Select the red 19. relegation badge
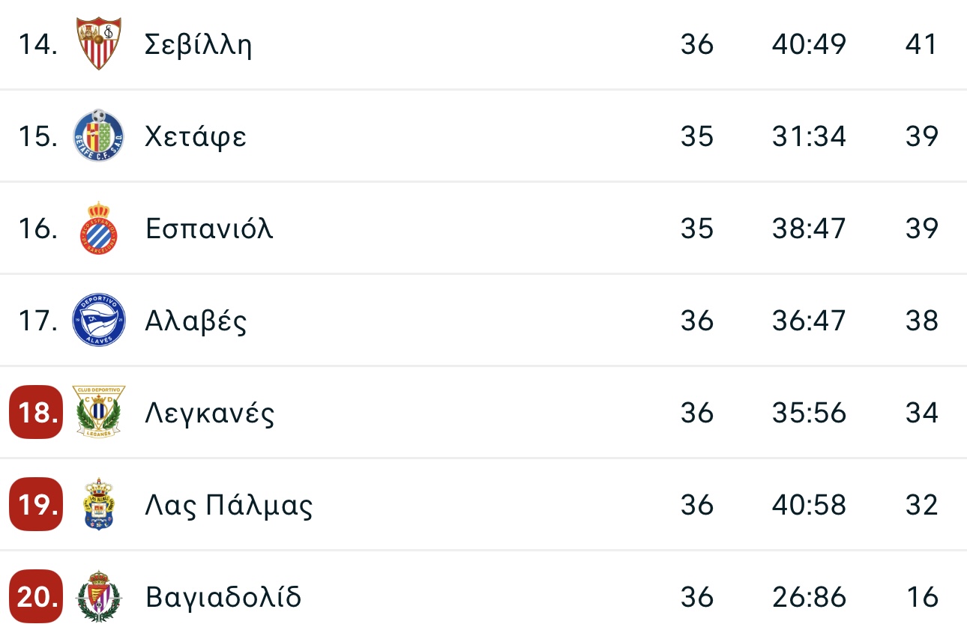967x633 pixels. [x=36, y=504]
